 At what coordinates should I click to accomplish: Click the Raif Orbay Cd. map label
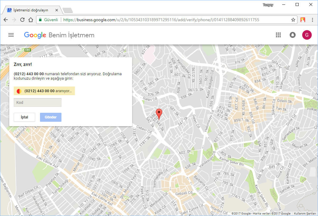point(28,192)
